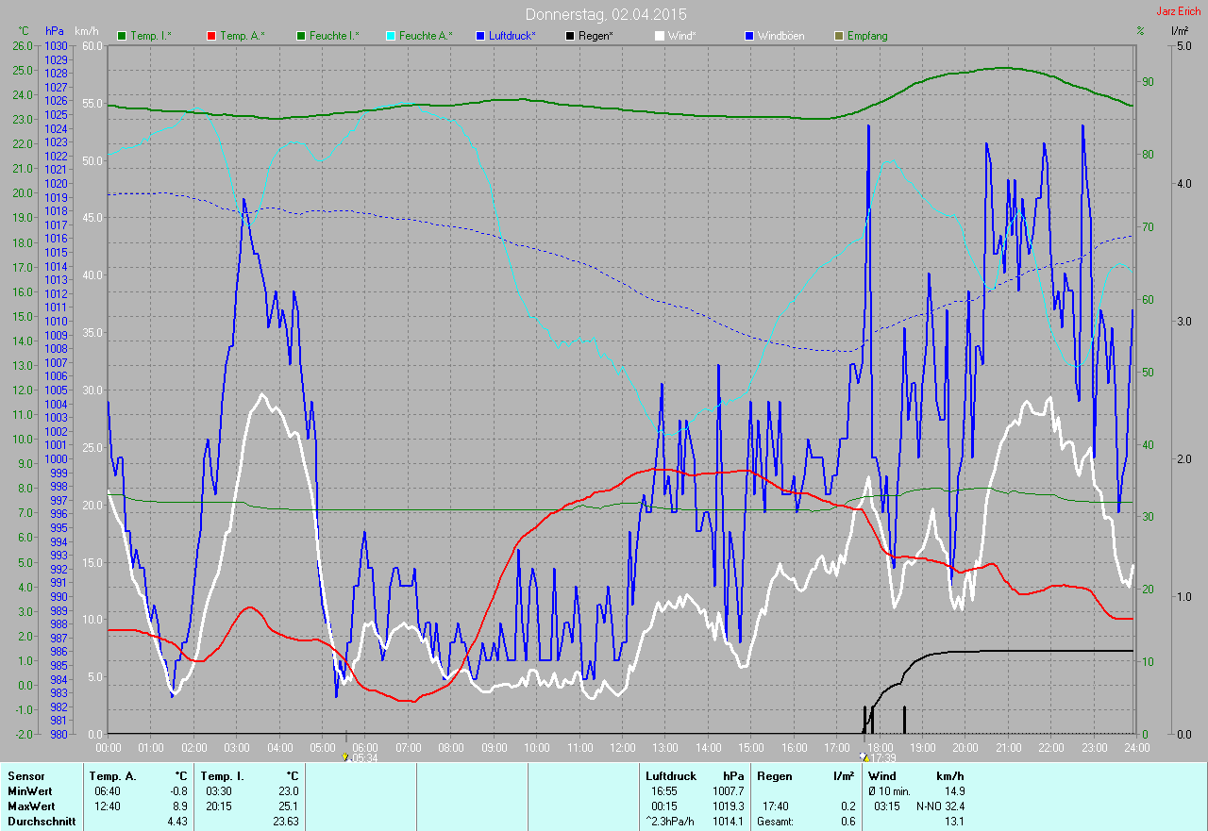
Task: Click the sunset marker at 17:39
Action: [864, 757]
